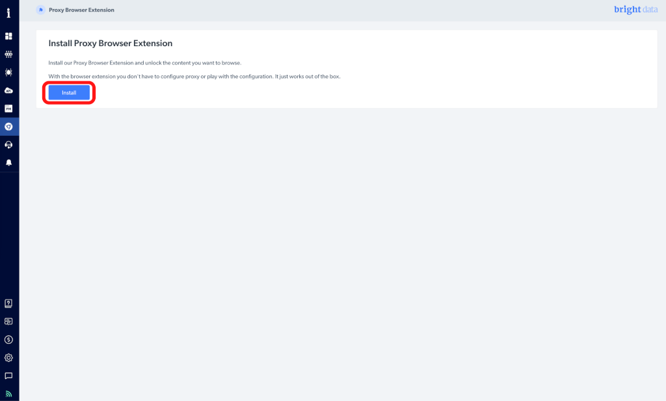Open the help book question mark icon
Image resolution: width=666 pixels, height=401 pixels.
[8, 303]
